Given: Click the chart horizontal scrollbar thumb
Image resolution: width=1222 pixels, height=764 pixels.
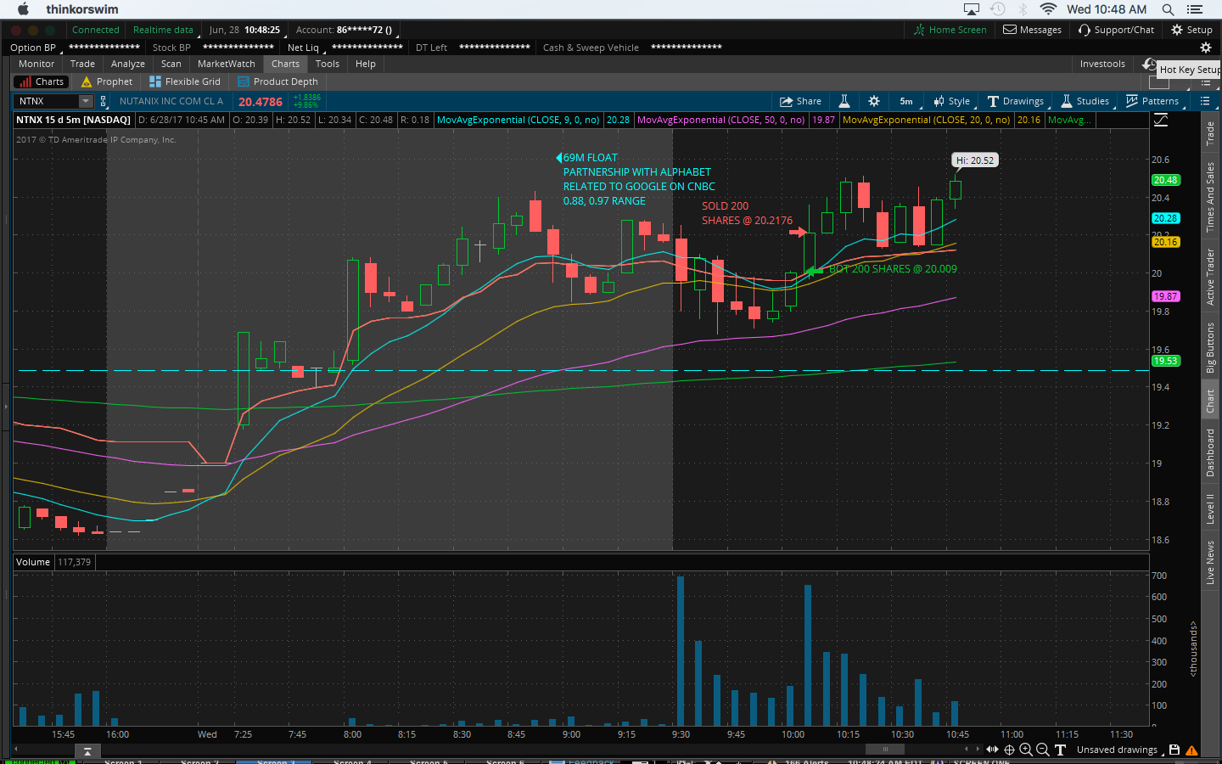Looking at the screenshot, I should tap(885, 750).
